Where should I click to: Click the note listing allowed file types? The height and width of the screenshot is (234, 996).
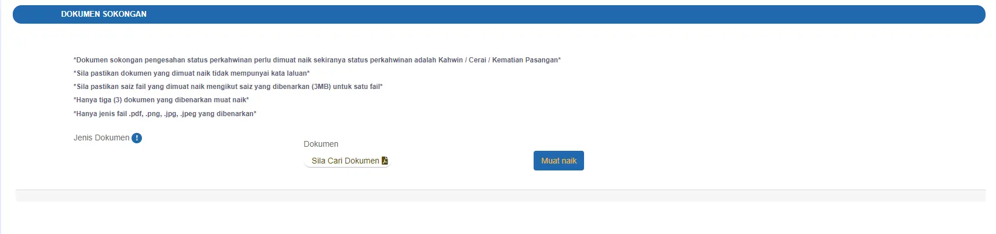(165, 114)
